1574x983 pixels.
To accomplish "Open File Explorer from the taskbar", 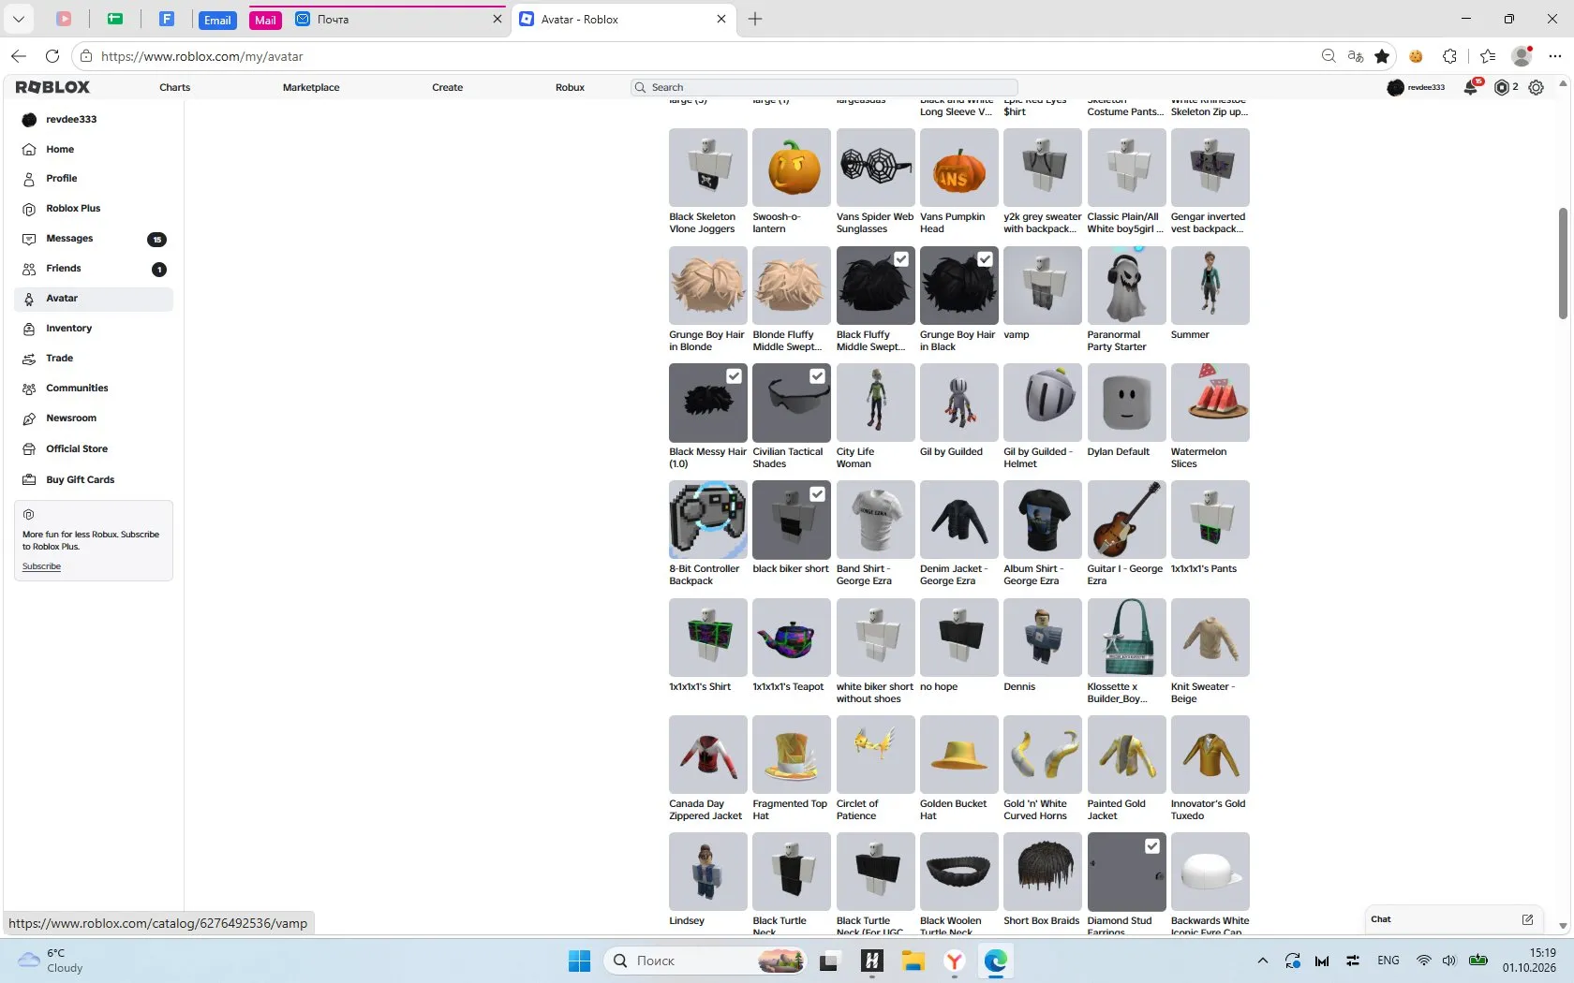I will tap(913, 961).
